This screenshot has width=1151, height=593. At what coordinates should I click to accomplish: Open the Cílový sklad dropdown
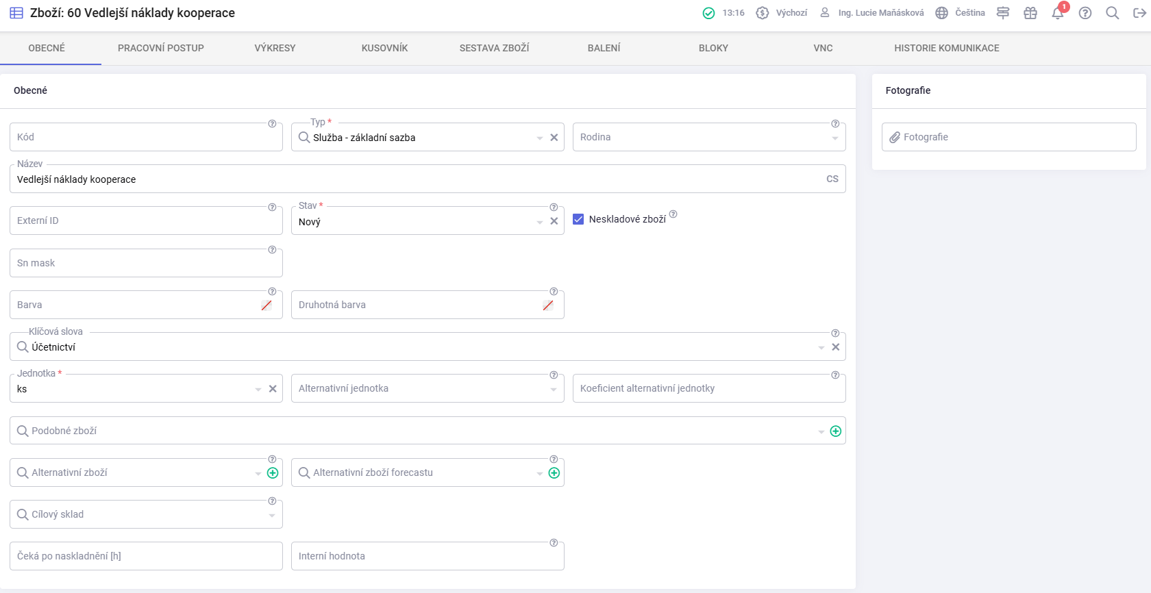tap(272, 516)
